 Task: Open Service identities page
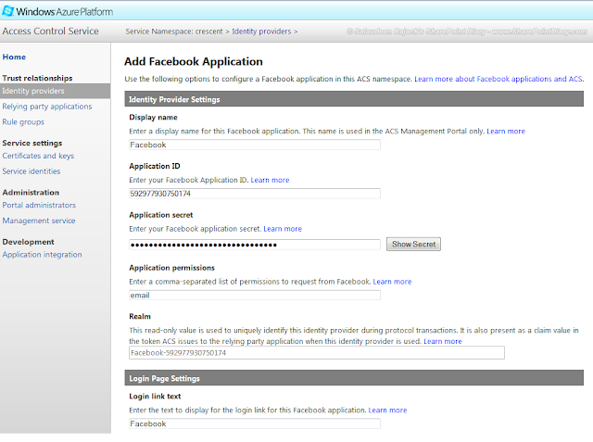(31, 171)
